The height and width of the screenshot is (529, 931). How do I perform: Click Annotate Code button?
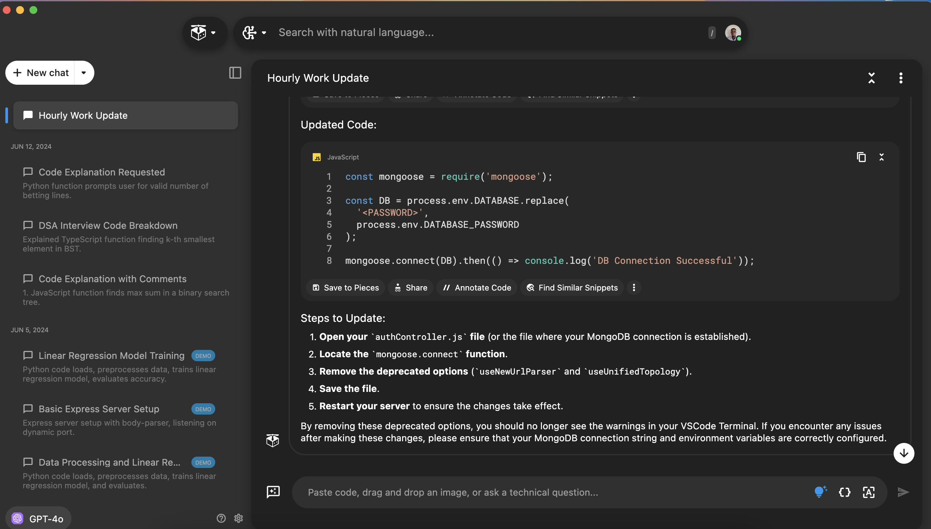(x=477, y=288)
